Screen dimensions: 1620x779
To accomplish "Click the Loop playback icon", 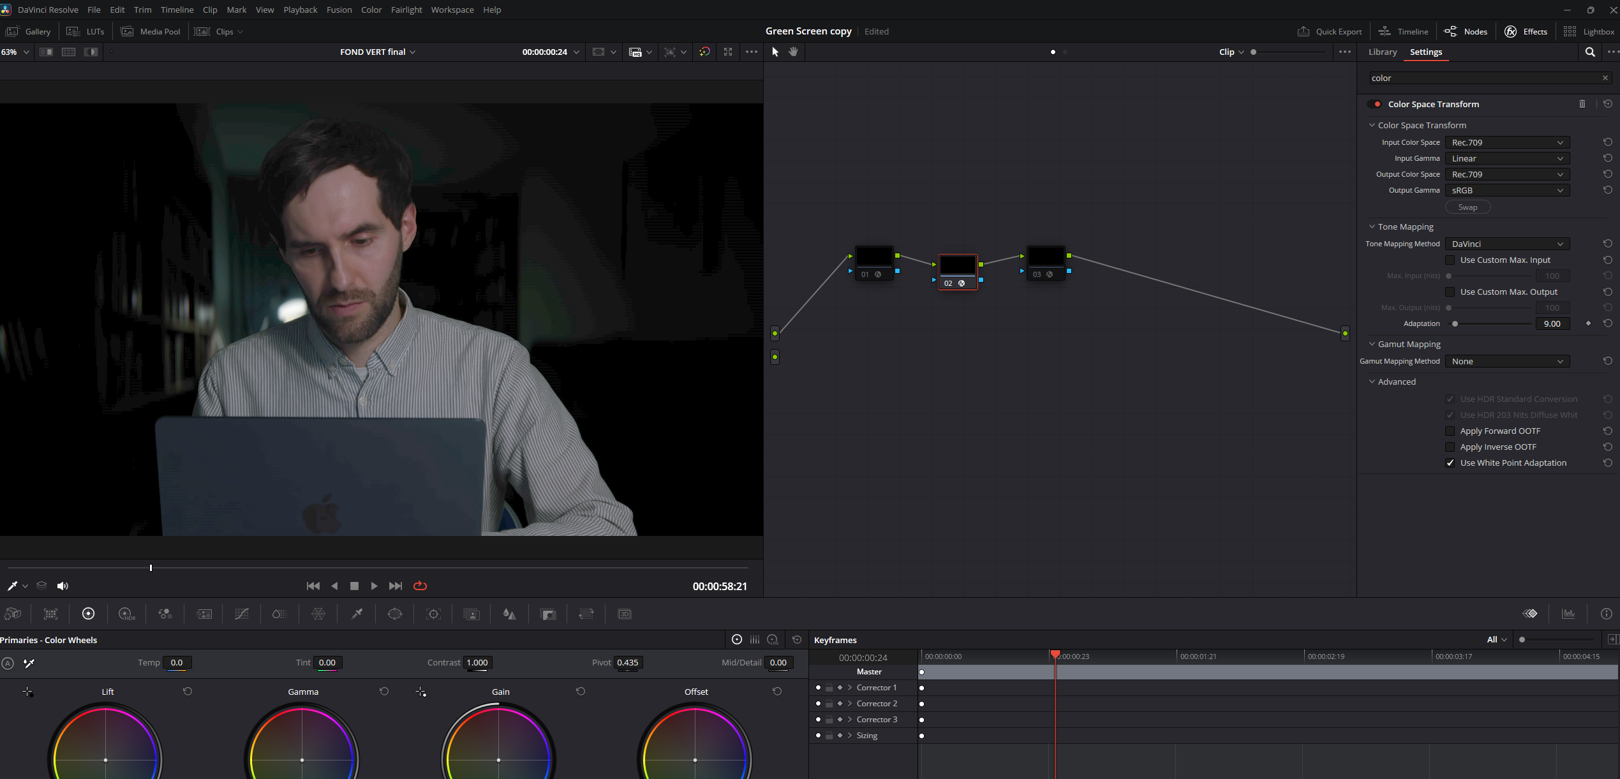I will click(x=420, y=586).
